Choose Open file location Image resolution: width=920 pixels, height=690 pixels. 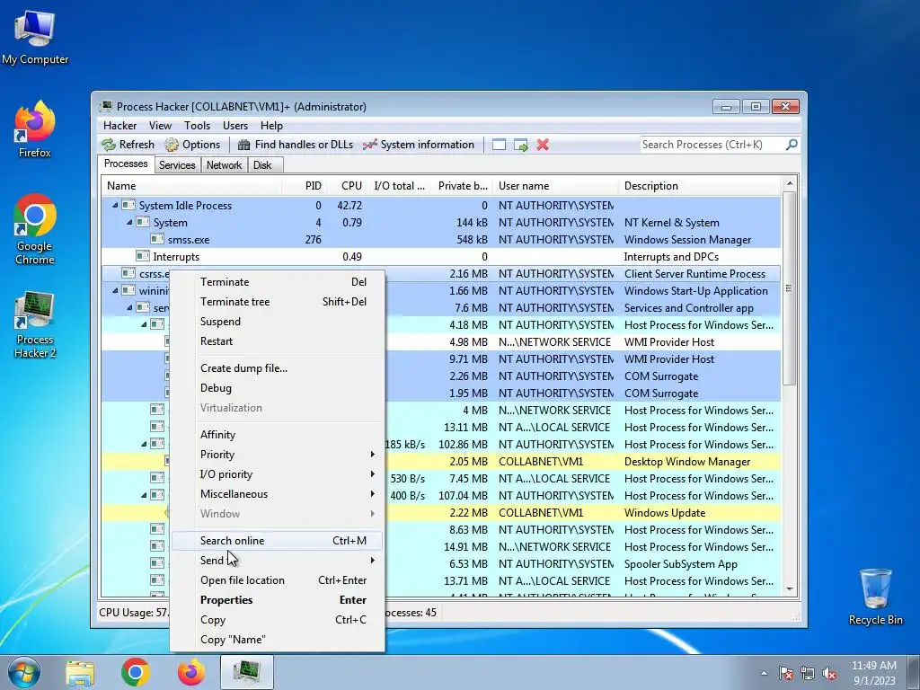(x=278, y=580)
